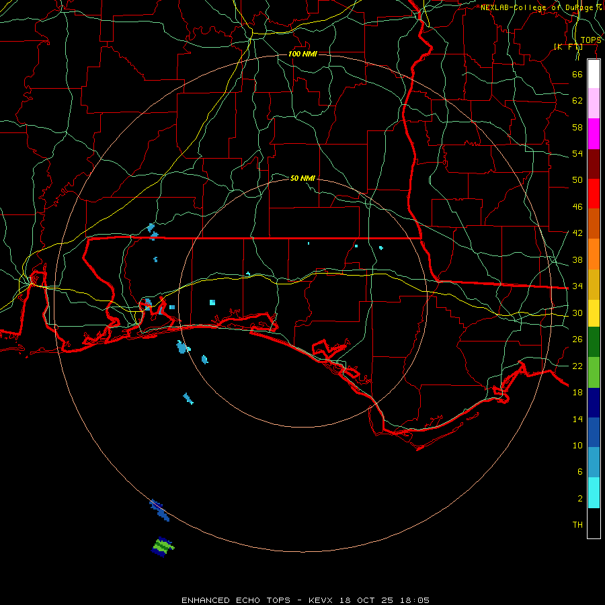Click the navy blue legend swatch
This screenshot has width=605, height=605.
pos(594,403)
